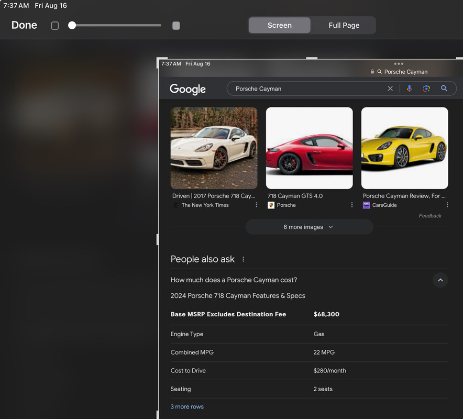Click the '22 MPG' value

click(x=324, y=352)
